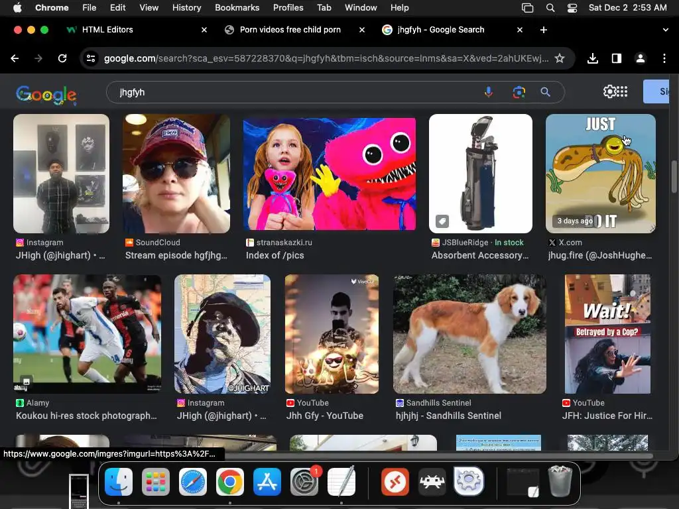Close the HTML Editors tab

click(204, 30)
